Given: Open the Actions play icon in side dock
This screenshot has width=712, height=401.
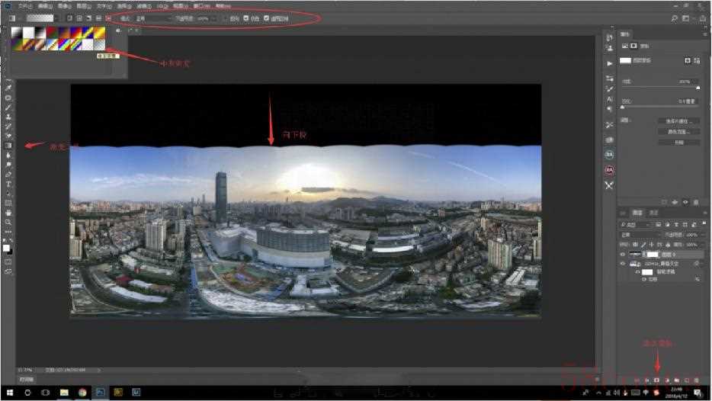Looking at the screenshot, I should coord(609,63).
